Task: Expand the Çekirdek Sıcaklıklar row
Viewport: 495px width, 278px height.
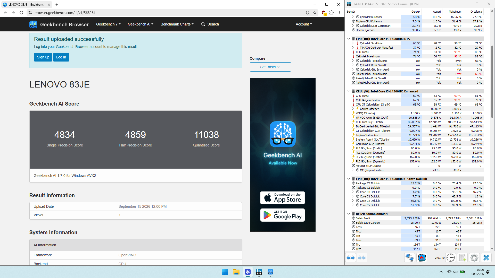Action: pos(353,43)
